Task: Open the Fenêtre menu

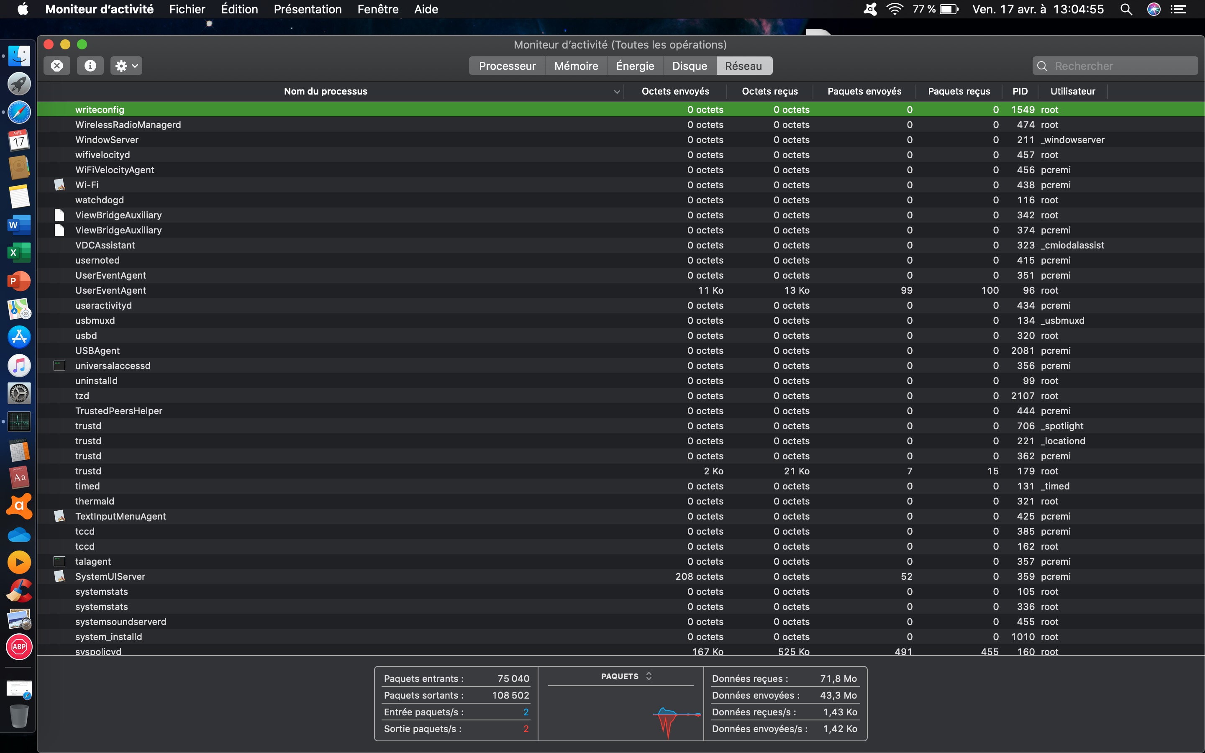Action: click(x=377, y=10)
